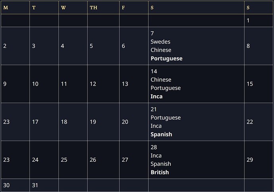274x192 pixels.
Task: Select the W weekday column header
Action: [x=64, y=8]
